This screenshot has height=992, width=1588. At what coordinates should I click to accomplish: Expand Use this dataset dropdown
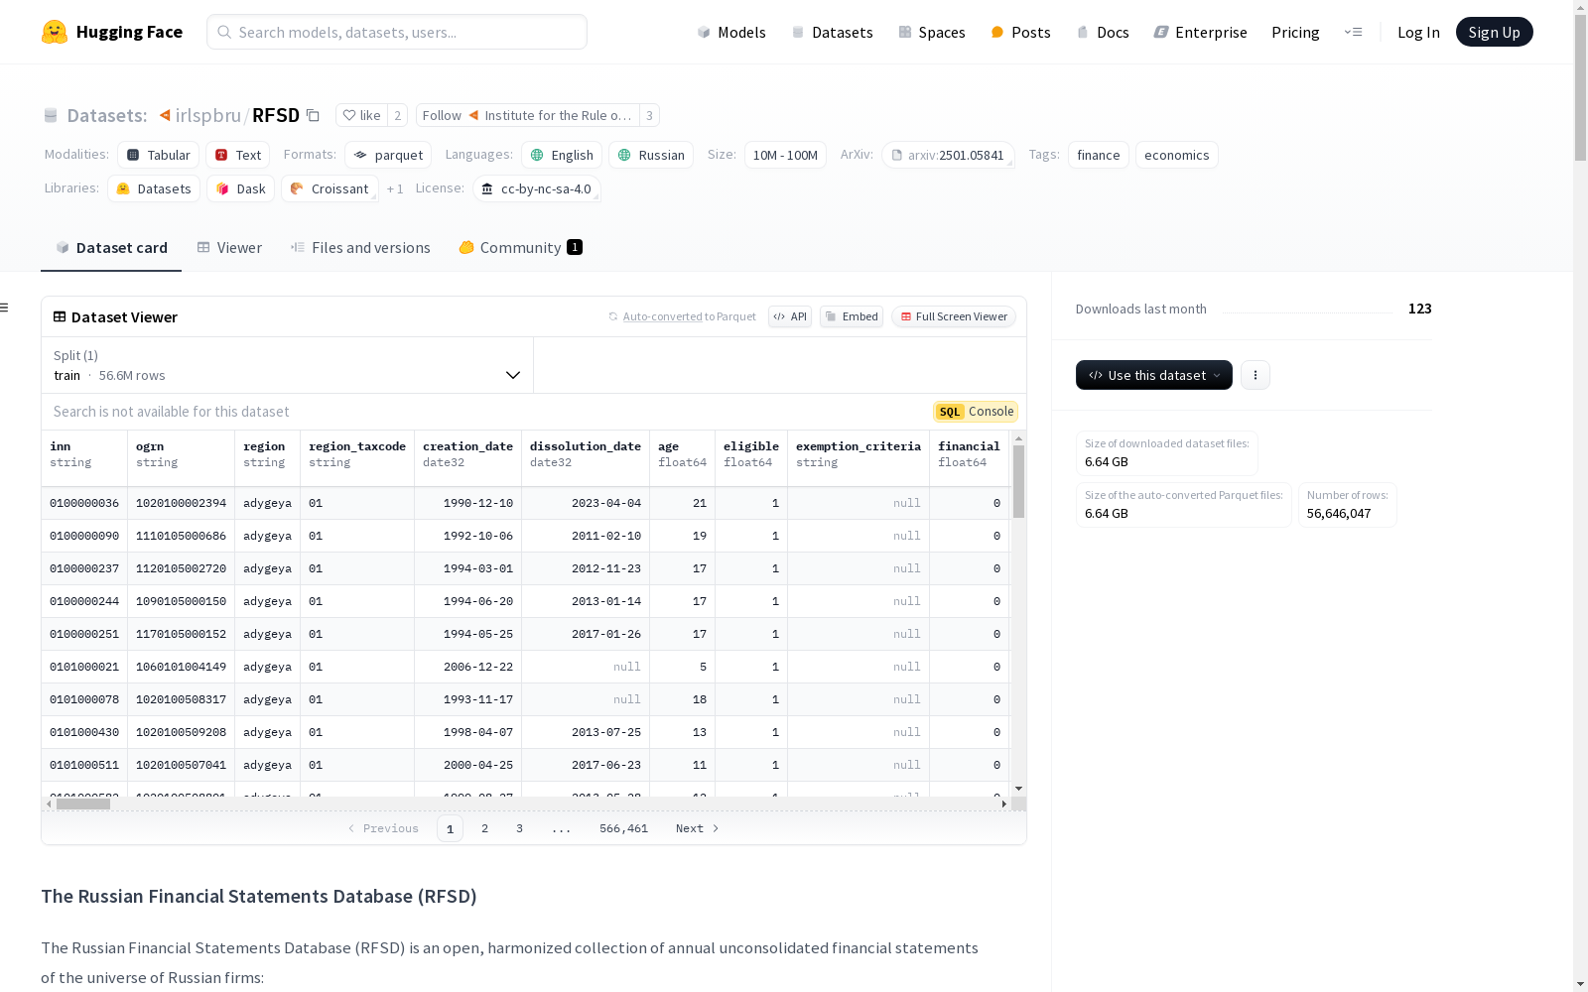click(x=1154, y=375)
